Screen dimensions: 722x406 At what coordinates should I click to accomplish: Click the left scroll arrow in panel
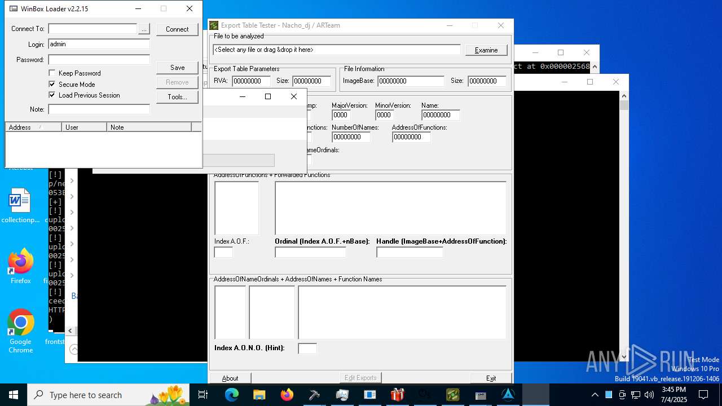[71, 331]
